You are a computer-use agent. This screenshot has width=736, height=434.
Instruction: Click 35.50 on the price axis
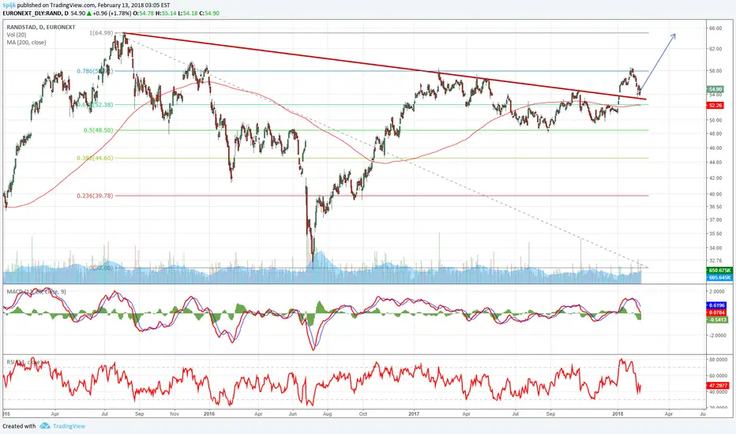[x=715, y=234]
